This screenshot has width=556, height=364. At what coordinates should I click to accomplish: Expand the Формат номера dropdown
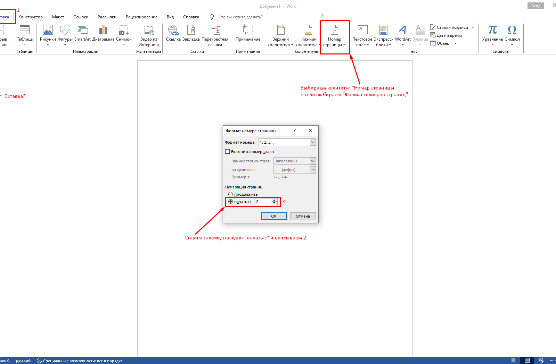[313, 142]
